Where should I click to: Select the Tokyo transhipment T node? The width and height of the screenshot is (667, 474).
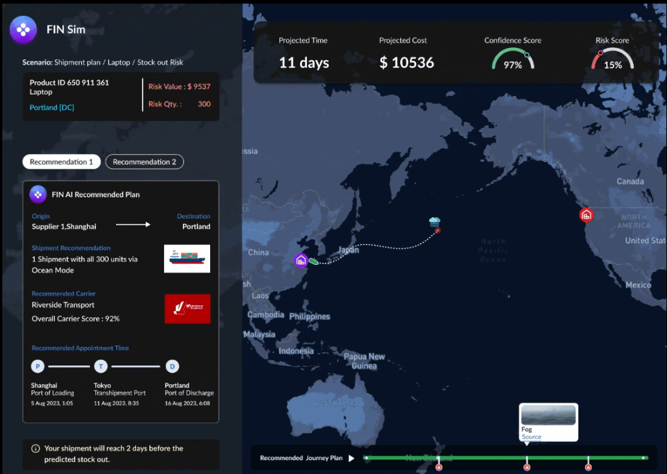[101, 366]
